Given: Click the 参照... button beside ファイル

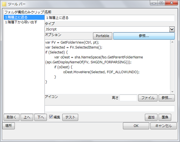Looking at the screenshot, I should pos(167,98).
